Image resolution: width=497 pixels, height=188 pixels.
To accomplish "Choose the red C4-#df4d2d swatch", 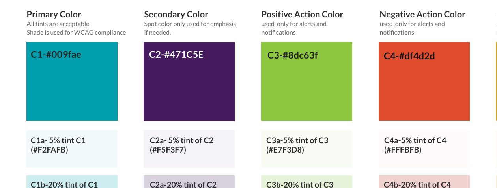I will (x=424, y=81).
